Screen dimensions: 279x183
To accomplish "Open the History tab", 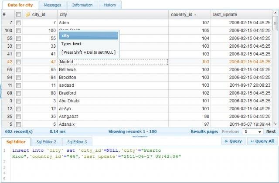I will tap(110, 5).
